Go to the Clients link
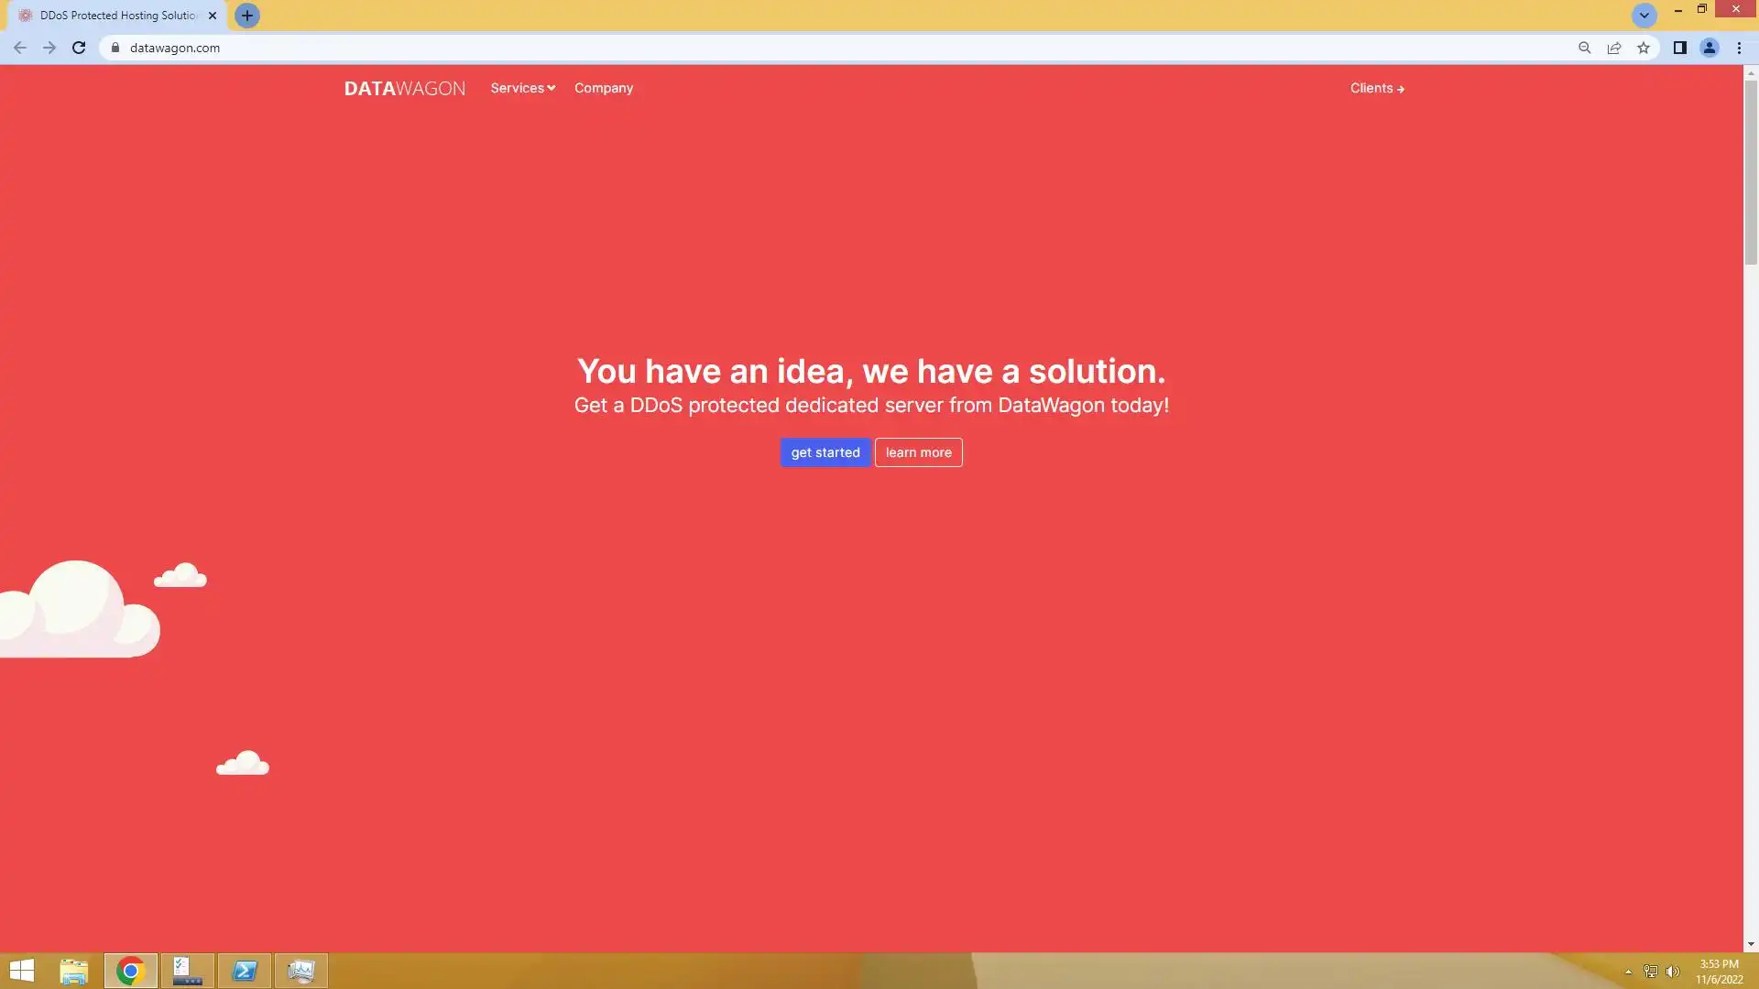 [x=1376, y=88]
